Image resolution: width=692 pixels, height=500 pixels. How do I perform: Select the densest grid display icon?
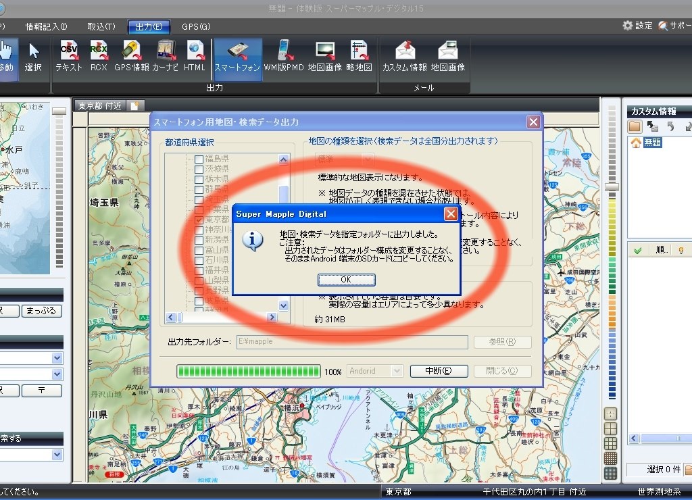coord(610,474)
